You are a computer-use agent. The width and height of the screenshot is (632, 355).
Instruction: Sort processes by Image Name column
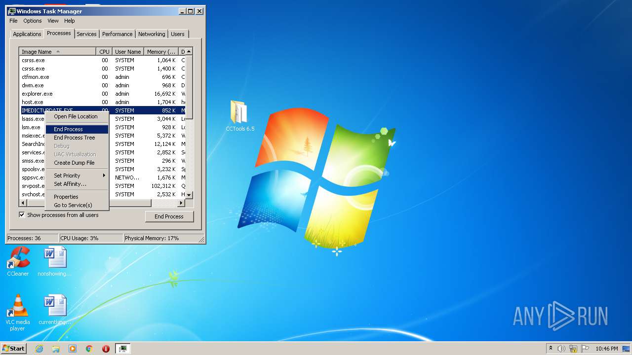pos(57,52)
